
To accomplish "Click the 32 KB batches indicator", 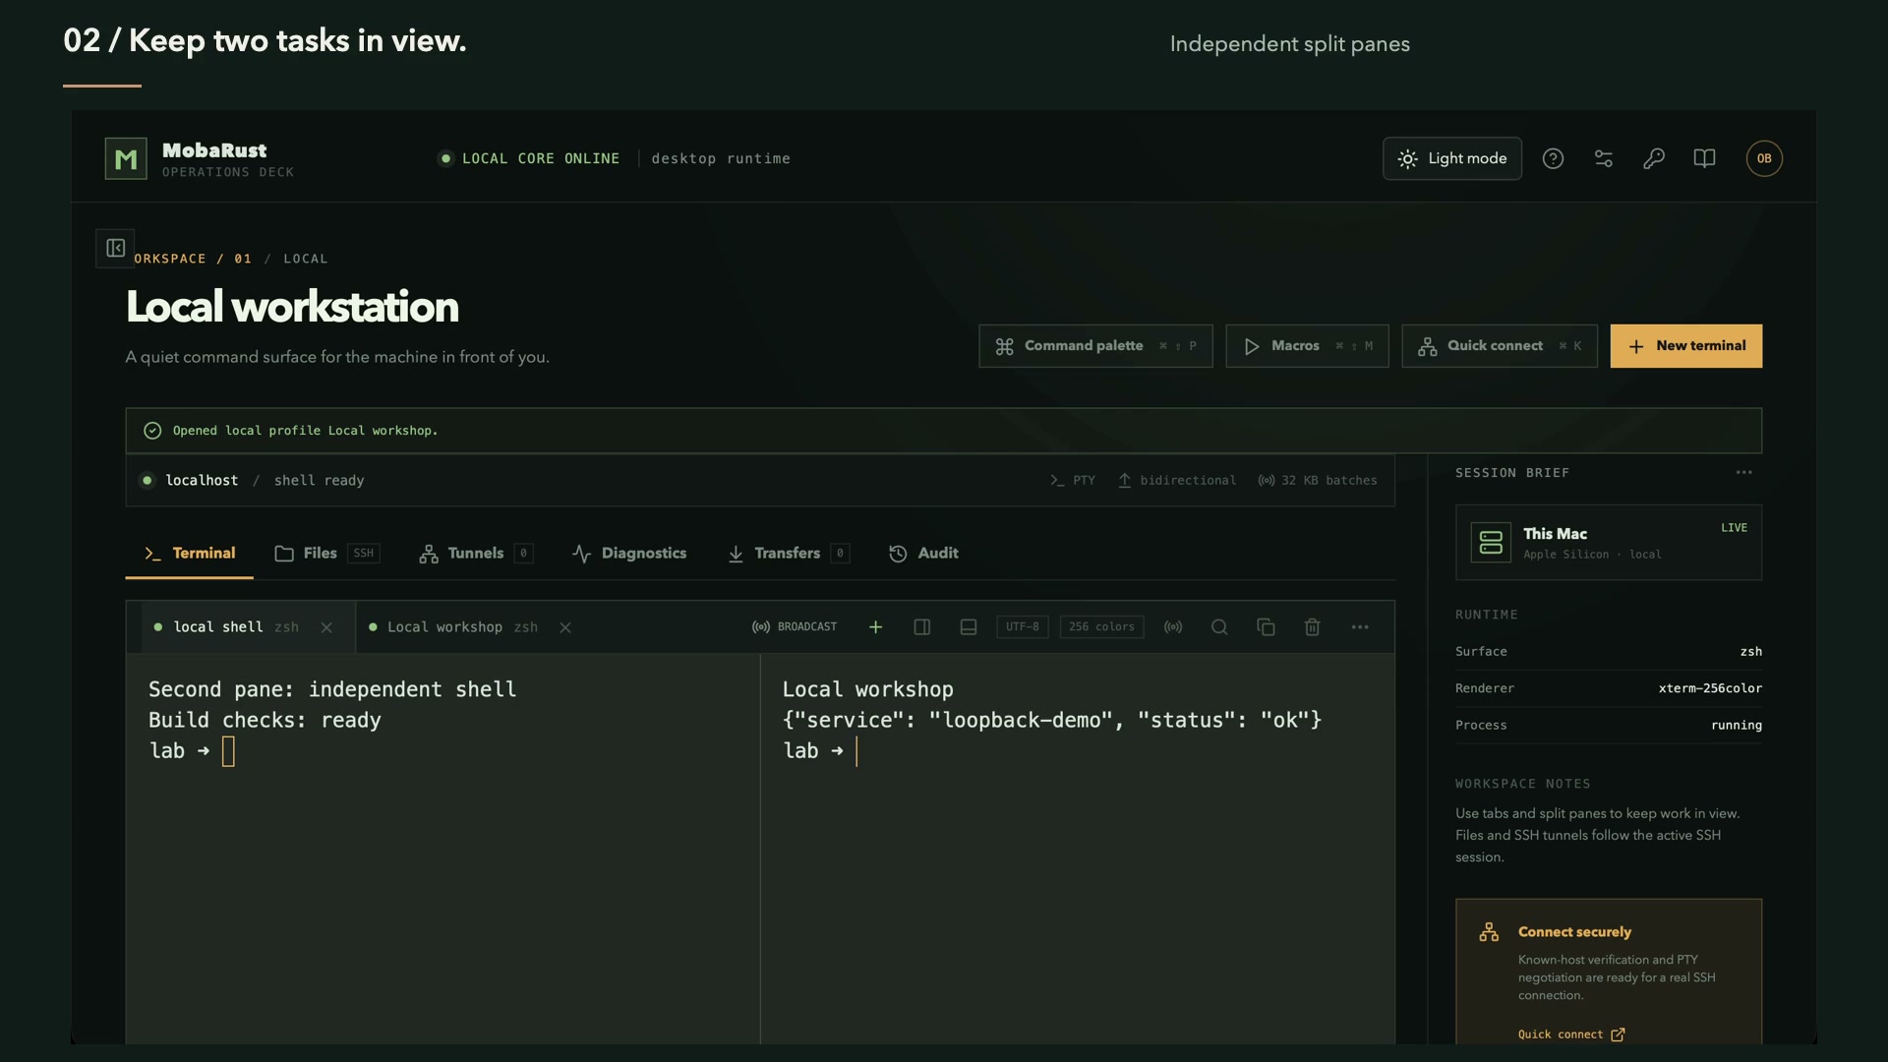I will [1318, 481].
